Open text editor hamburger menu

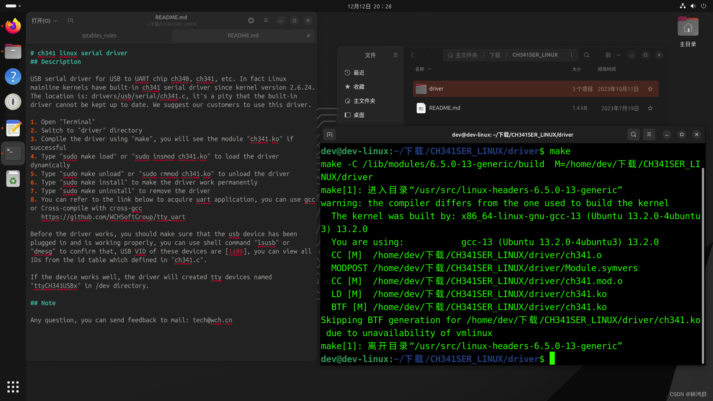tap(266, 21)
